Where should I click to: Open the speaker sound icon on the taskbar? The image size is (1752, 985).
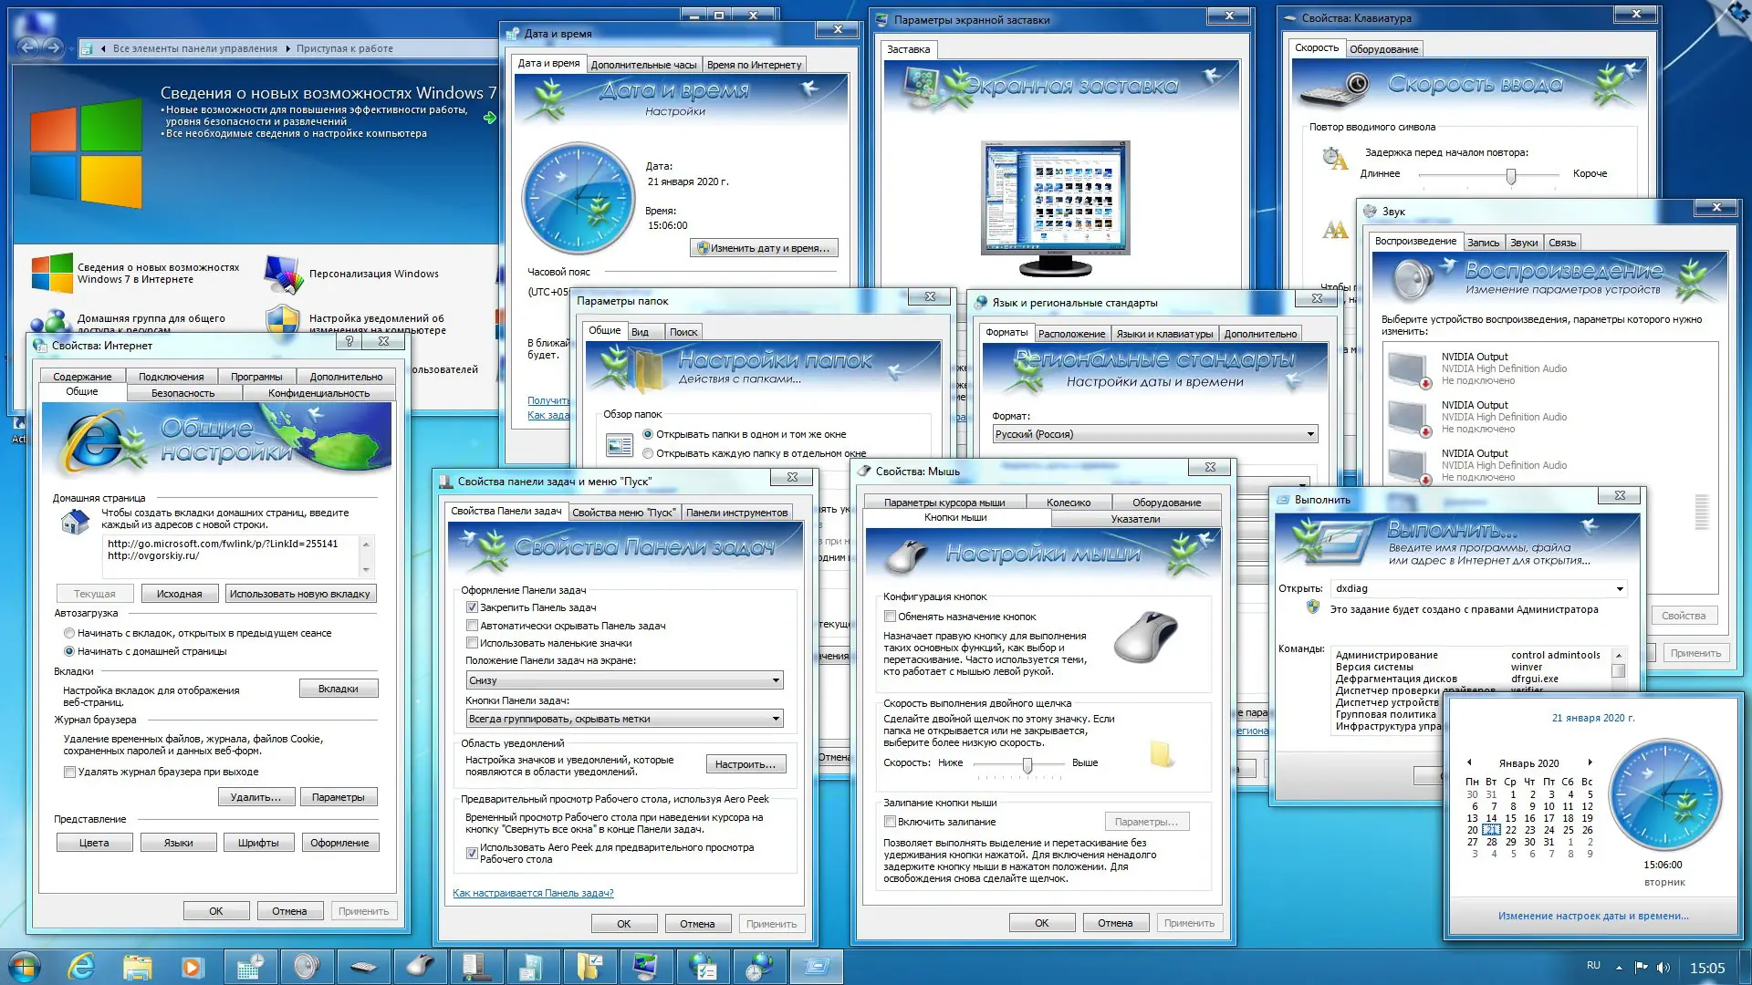click(x=307, y=966)
